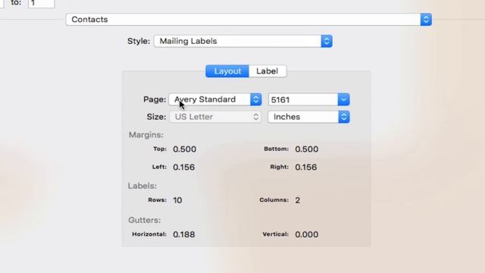Viewport: 485px width, 273px height.
Task: Click the Left margin value 0.156
Action: tap(183, 167)
